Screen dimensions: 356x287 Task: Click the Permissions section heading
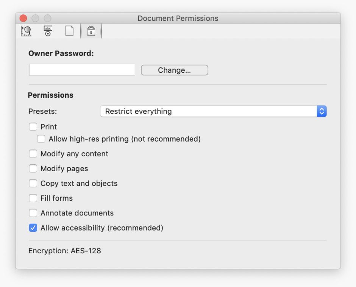pyautogui.click(x=51, y=95)
